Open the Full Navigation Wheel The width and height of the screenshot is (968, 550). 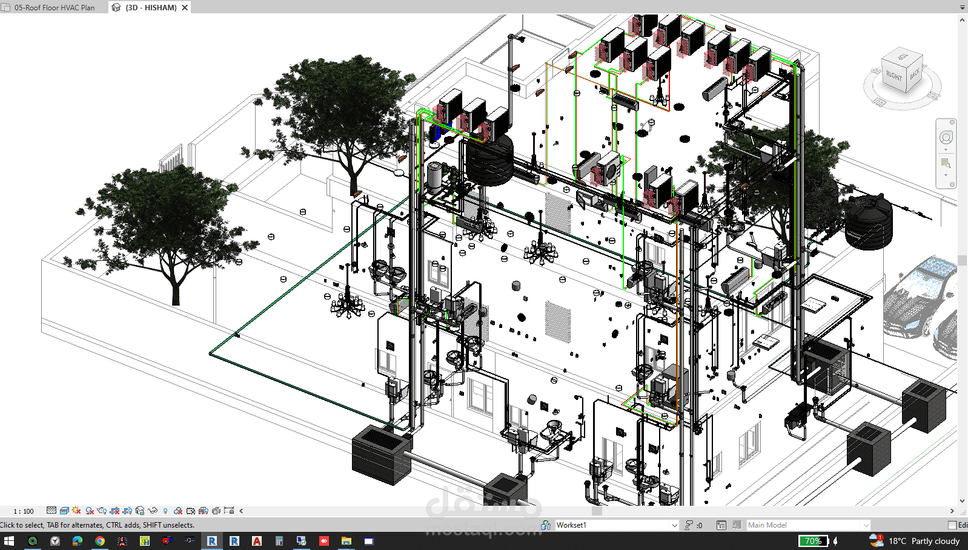[946, 138]
